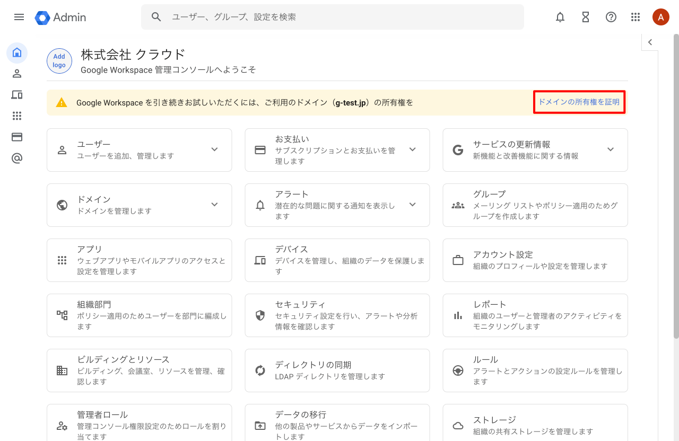The width and height of the screenshot is (679, 441).
Task: Click the page vertical scrollbar
Action: pos(676,186)
